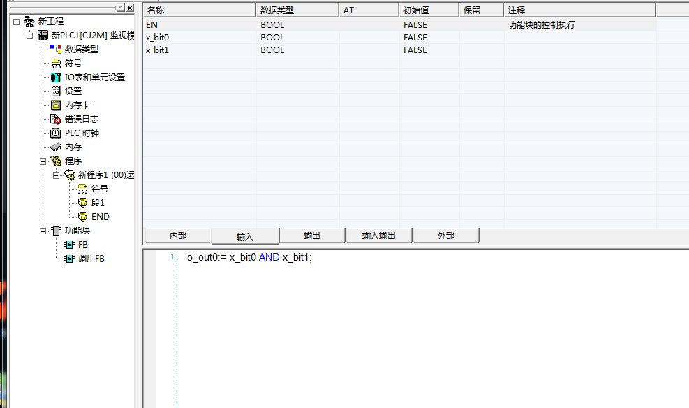
Task: Select the END section icon
Action: click(x=82, y=216)
